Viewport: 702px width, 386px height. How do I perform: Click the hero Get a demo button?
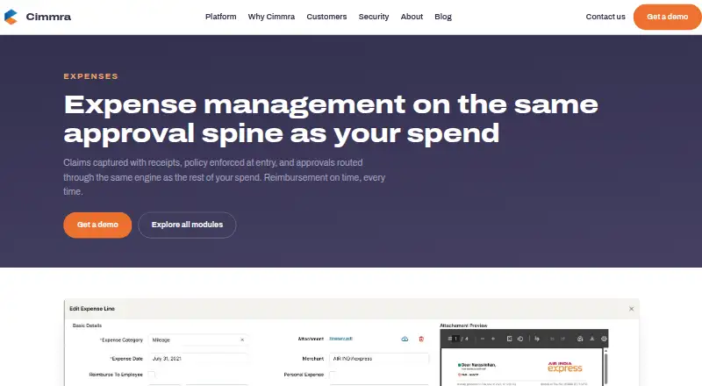[97, 225]
